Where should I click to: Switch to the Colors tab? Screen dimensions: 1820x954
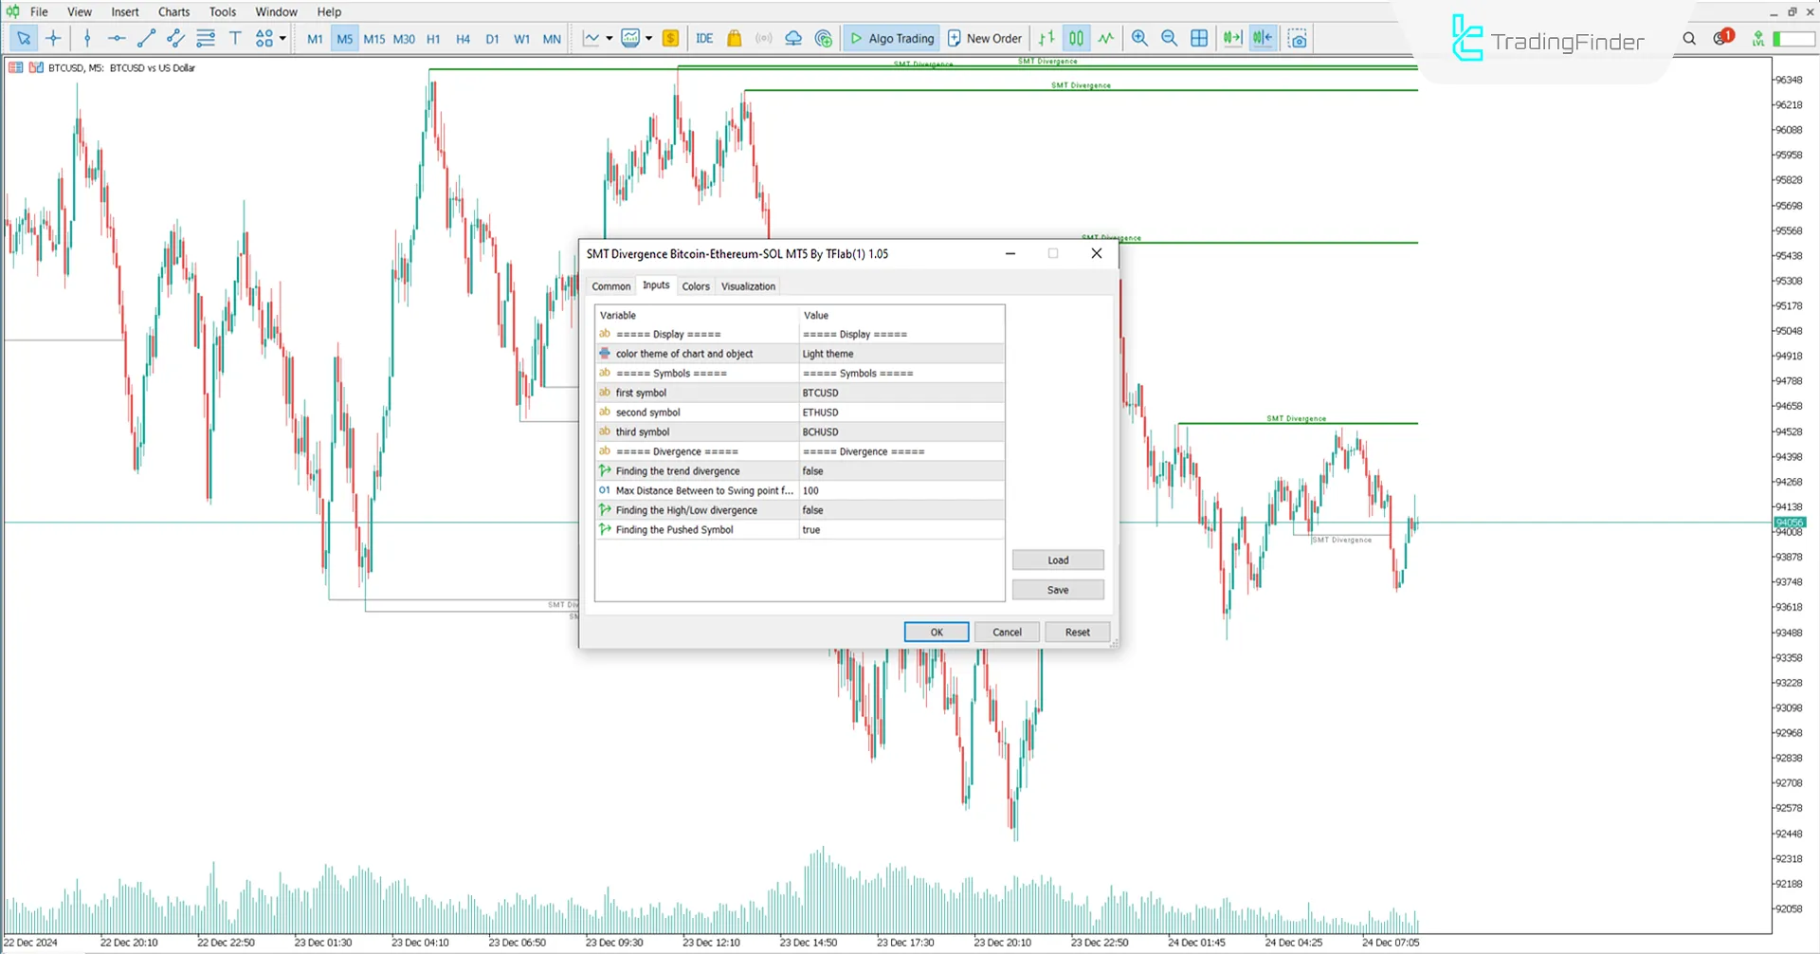695,285
